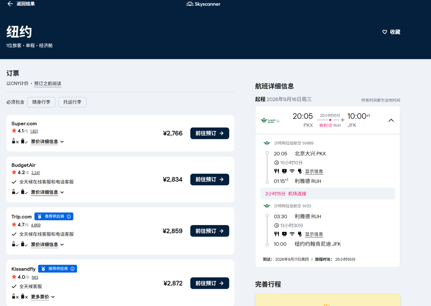Click the meal icon for flight SV23
Viewport: 431px width, 306px height.
(277, 234)
